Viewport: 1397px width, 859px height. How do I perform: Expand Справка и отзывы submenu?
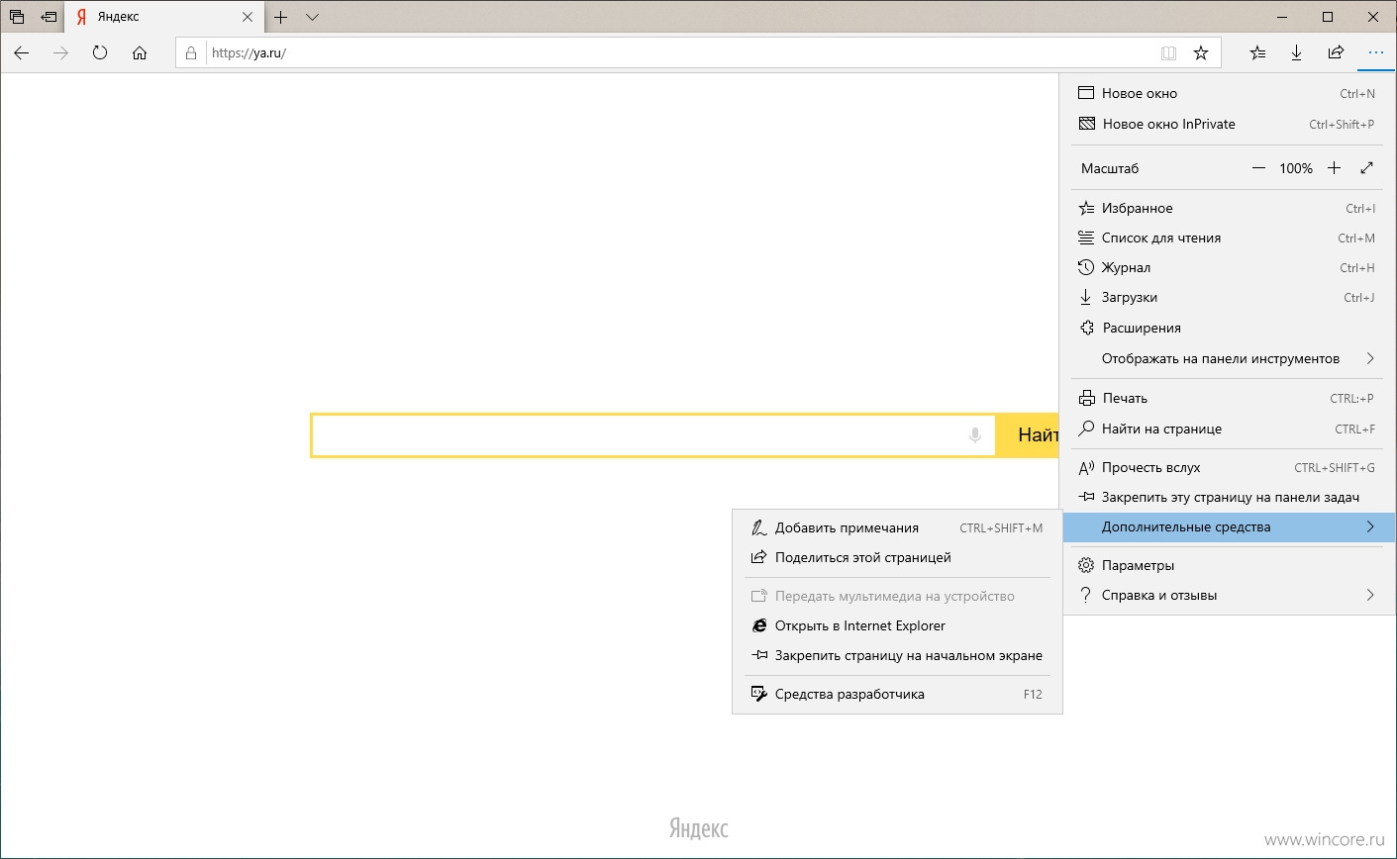pos(1229,595)
